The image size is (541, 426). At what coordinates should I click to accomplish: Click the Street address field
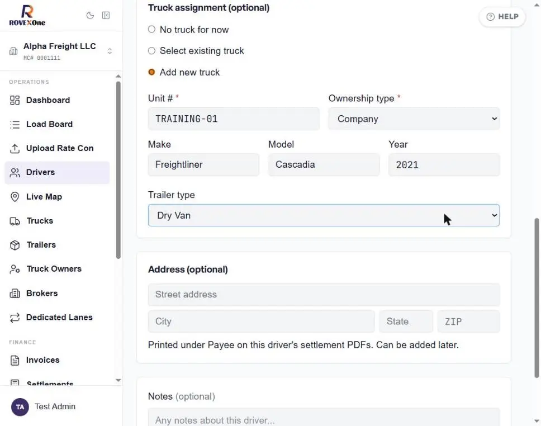(324, 295)
